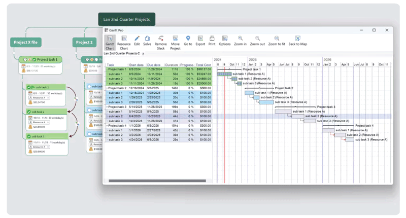
Task: Zoom in on the timeline
Action: (240, 41)
